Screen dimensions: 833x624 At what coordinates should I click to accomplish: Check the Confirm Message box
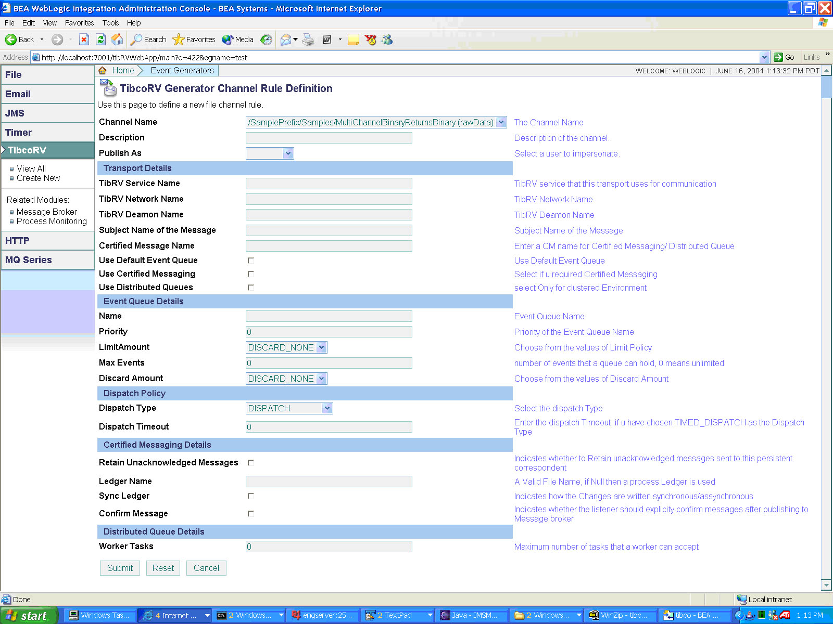(251, 514)
